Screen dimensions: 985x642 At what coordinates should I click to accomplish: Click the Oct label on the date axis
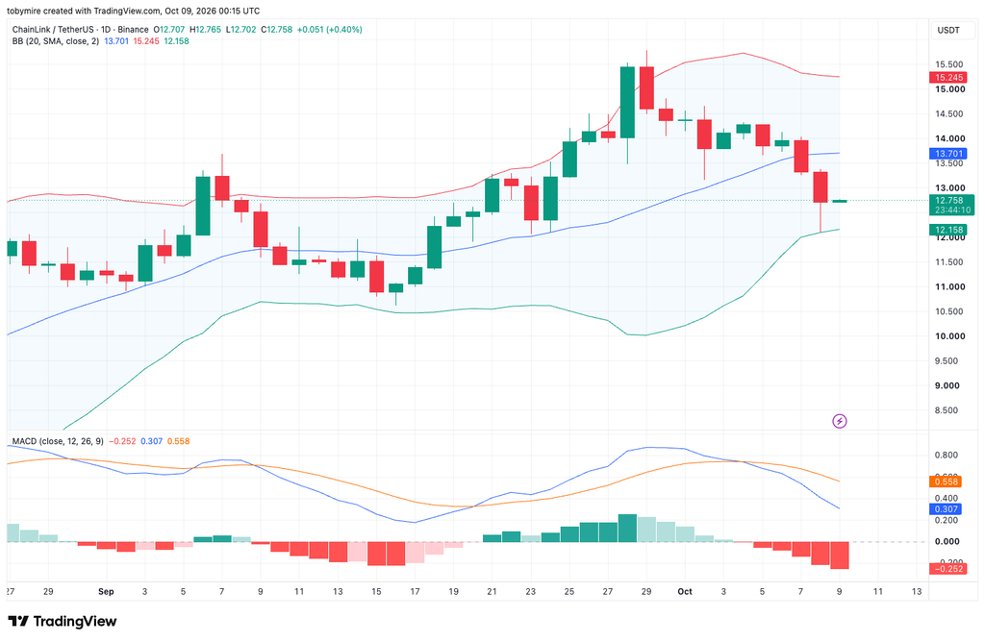pyautogui.click(x=685, y=592)
